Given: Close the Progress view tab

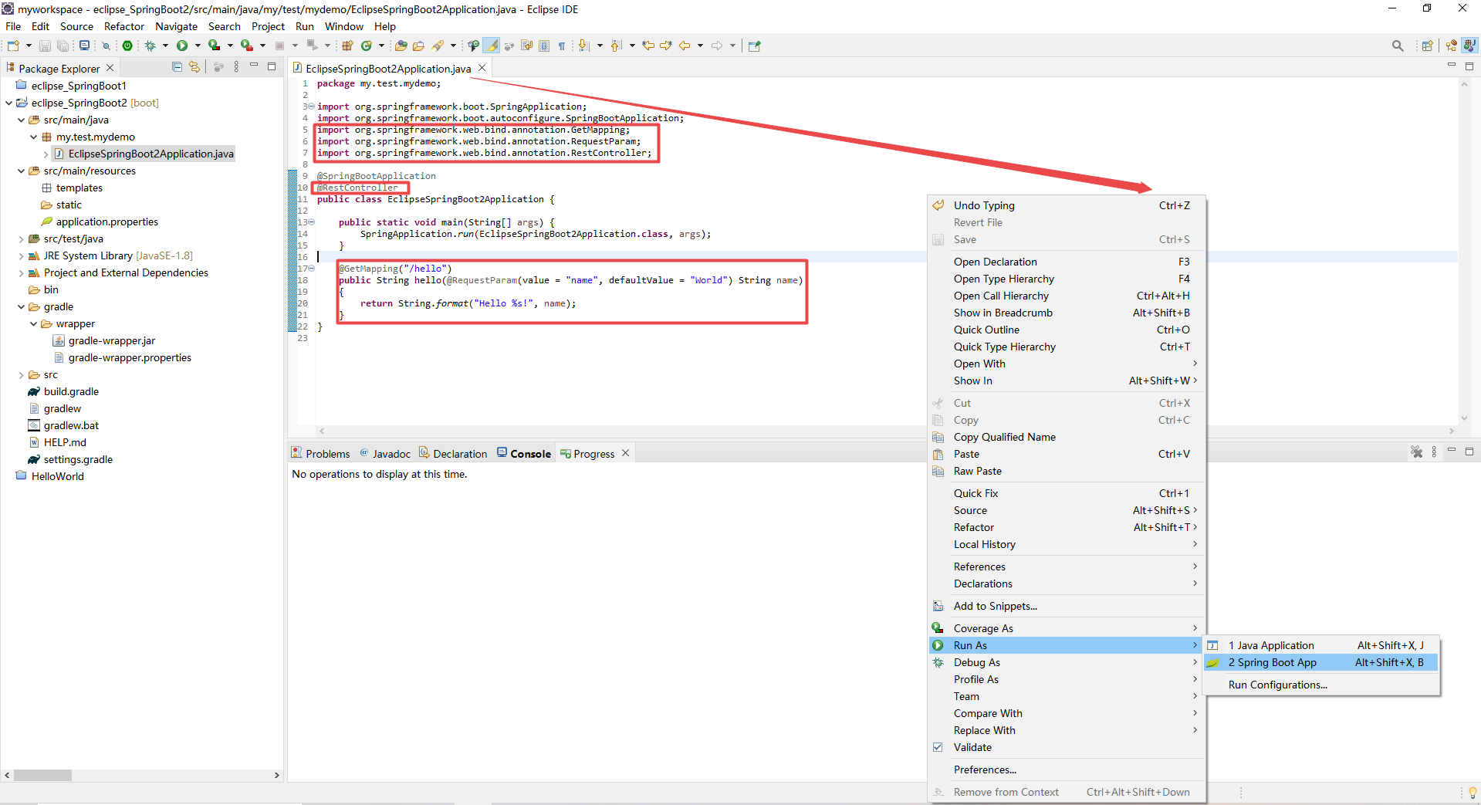Looking at the screenshot, I should [x=626, y=453].
